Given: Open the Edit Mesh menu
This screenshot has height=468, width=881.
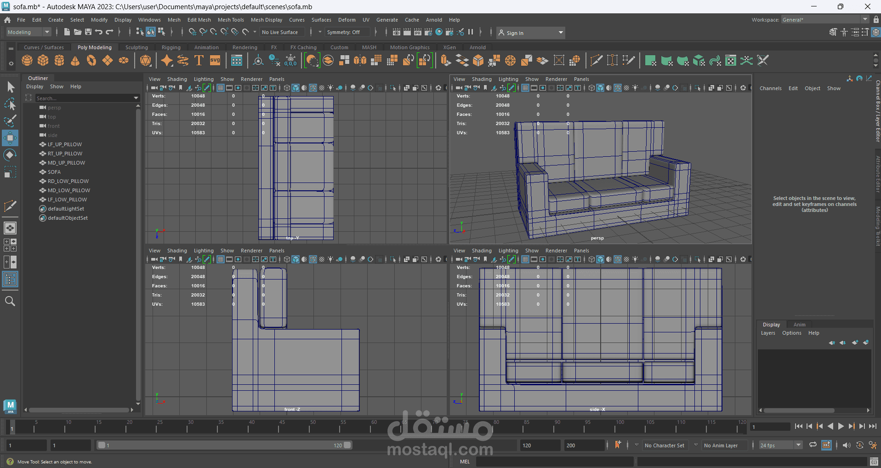Looking at the screenshot, I should click(x=199, y=20).
